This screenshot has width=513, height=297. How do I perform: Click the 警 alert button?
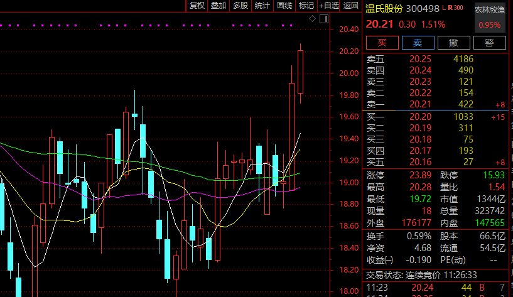pyautogui.click(x=489, y=43)
